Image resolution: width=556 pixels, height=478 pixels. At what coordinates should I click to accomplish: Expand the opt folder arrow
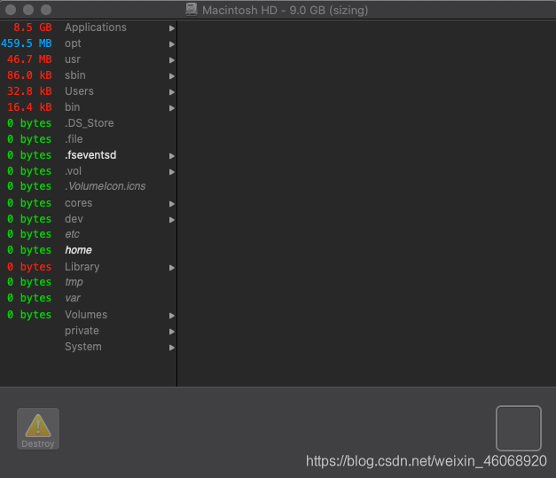pyautogui.click(x=172, y=44)
